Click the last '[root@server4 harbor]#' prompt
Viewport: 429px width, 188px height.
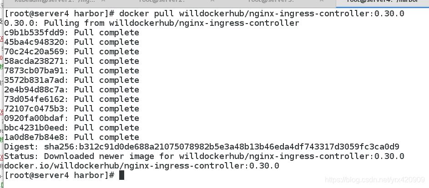60,175
